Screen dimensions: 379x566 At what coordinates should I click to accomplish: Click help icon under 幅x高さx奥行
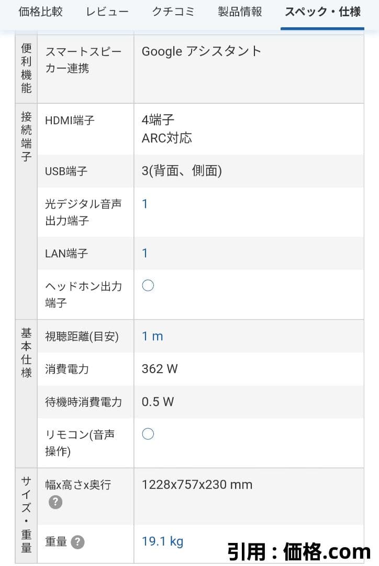tap(55, 502)
